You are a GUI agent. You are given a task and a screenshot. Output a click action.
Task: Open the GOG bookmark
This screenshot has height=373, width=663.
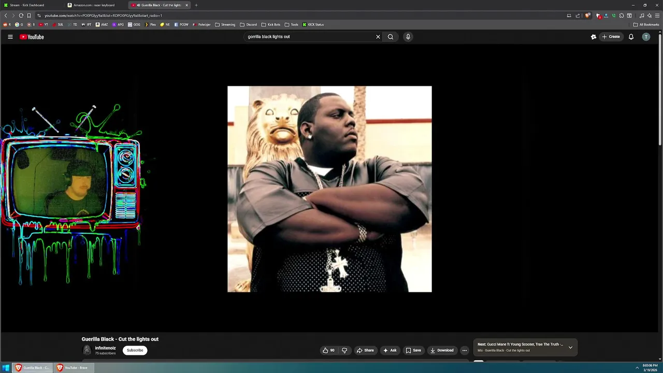point(134,24)
